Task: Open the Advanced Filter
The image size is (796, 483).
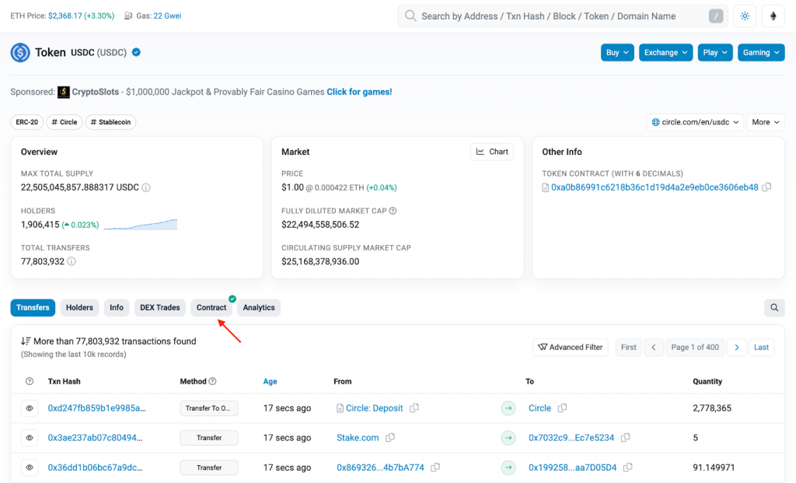Action: tap(570, 348)
